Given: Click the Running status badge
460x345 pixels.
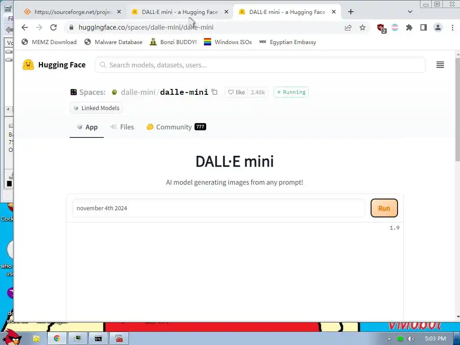Looking at the screenshot, I should pos(291,92).
